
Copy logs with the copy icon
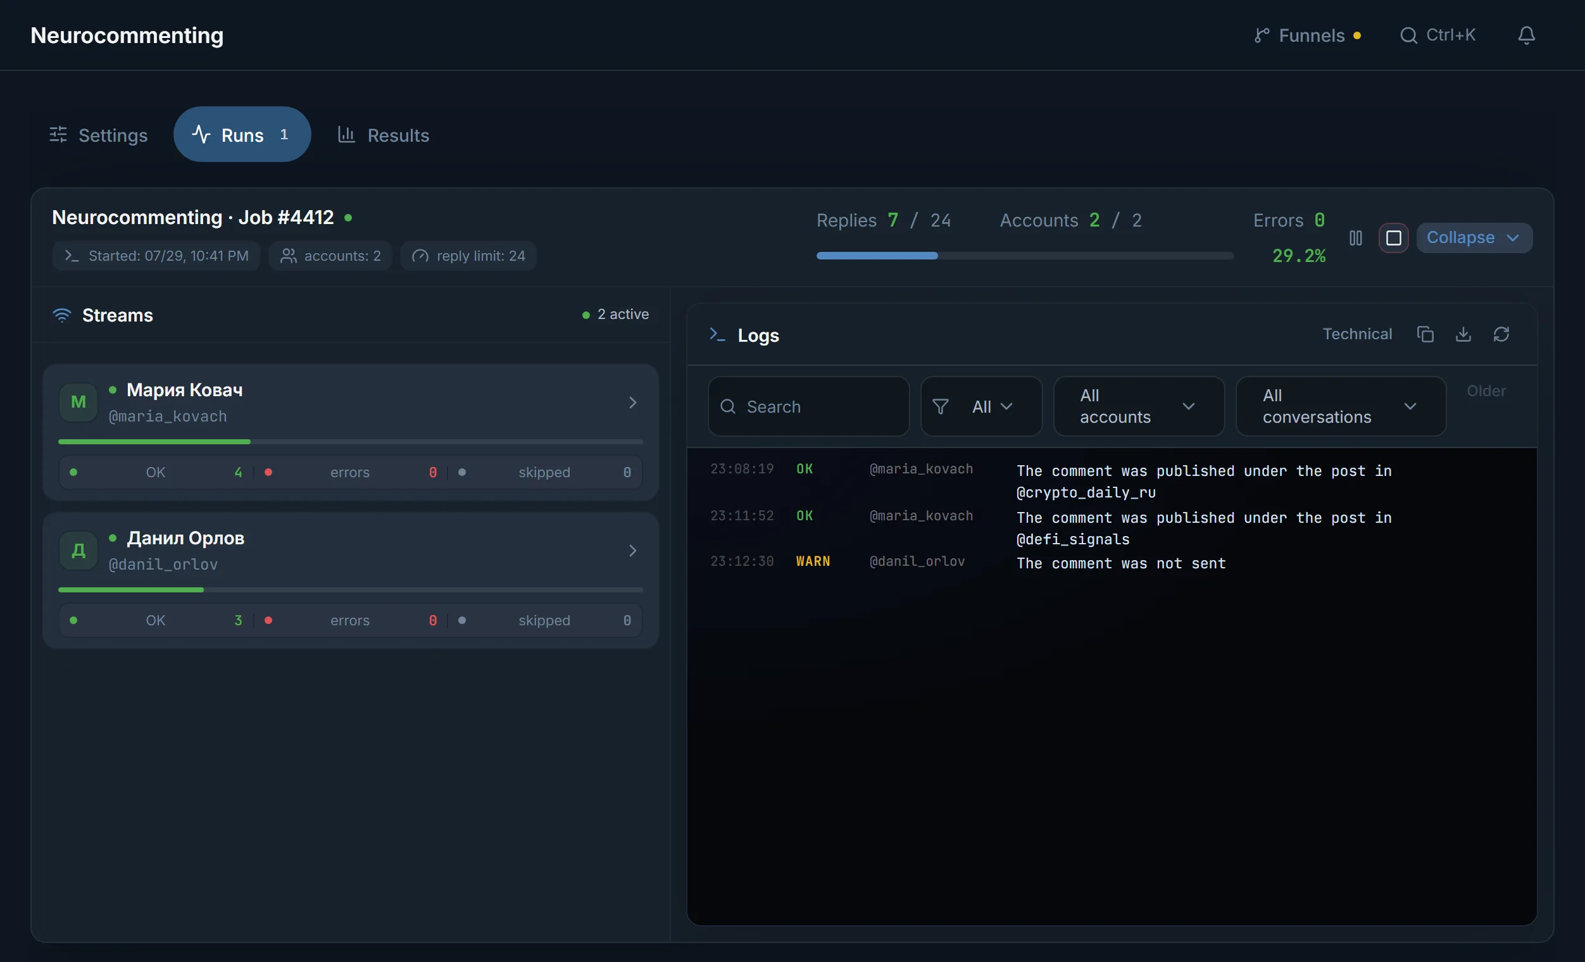pos(1425,334)
